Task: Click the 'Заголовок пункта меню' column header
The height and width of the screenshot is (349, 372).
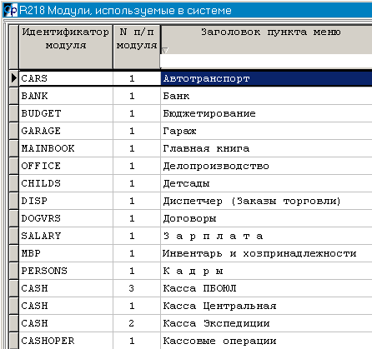Action: point(266,39)
